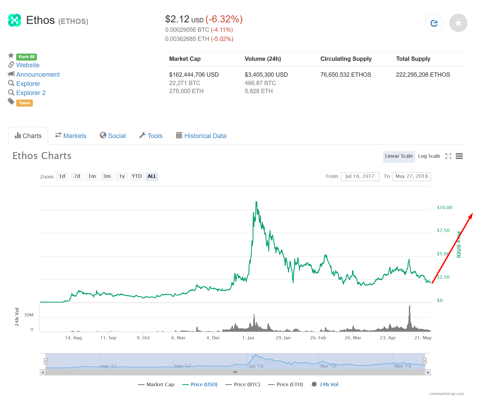Click the magnifier icon beside Explorer

(x=11, y=83)
